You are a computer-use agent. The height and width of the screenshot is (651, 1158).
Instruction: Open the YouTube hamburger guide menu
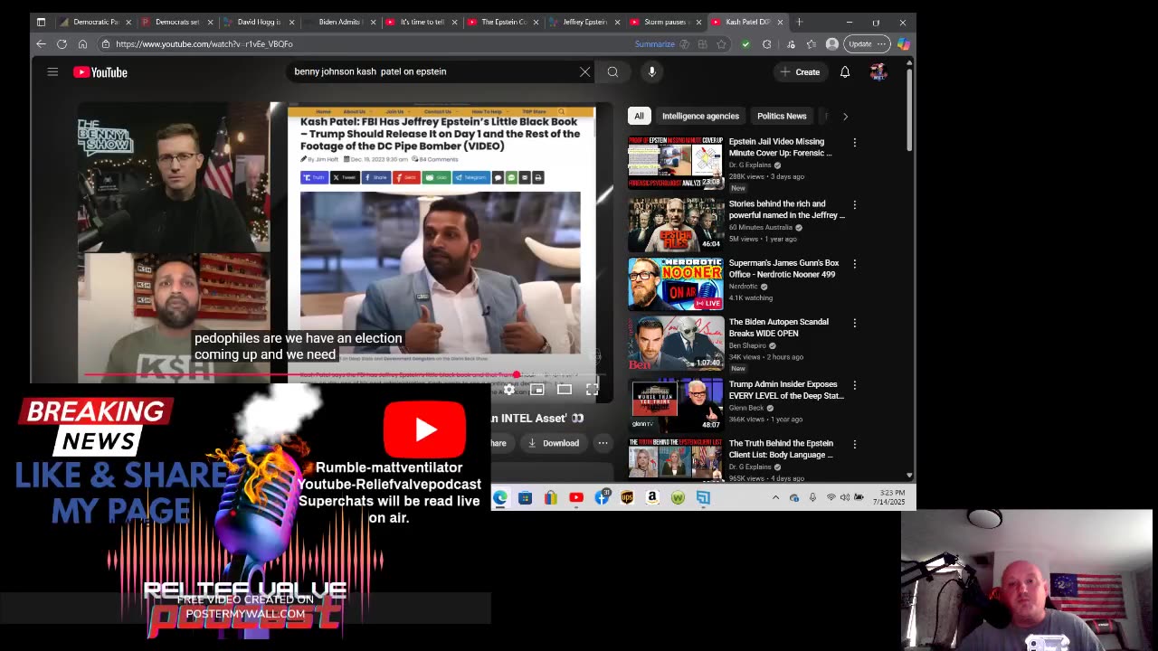52,72
